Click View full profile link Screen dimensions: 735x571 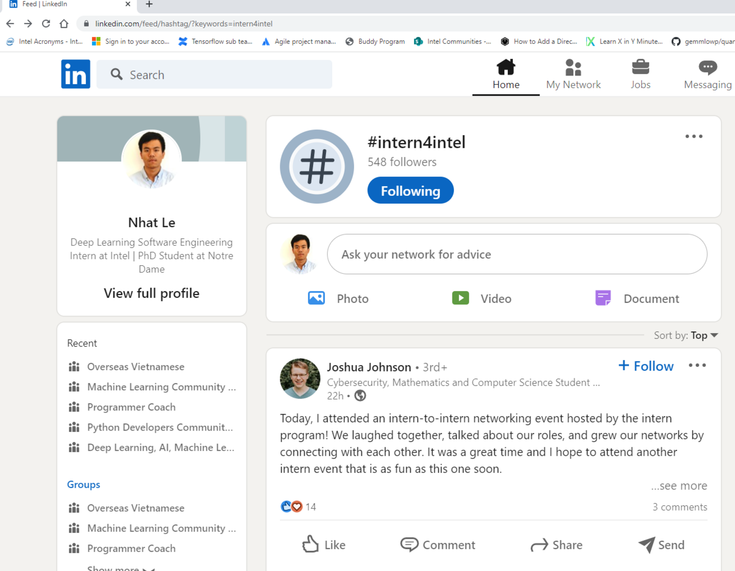pos(151,293)
